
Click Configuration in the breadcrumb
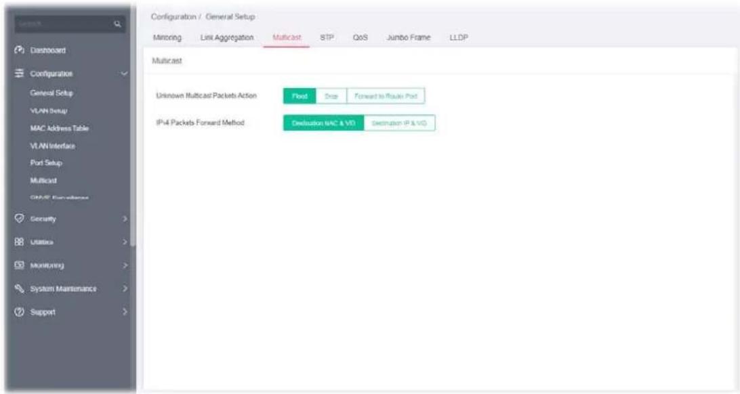tap(173, 16)
